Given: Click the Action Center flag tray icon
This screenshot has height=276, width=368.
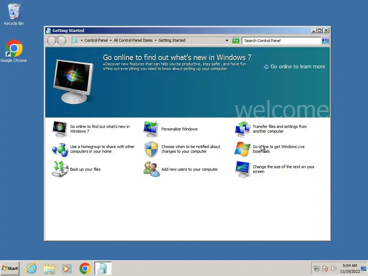Looking at the screenshot, I should pos(325,268).
